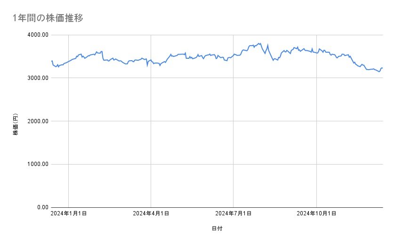The width and height of the screenshot is (395, 244).
Task: Click the July vertical gridline below the line
Action: point(234,141)
